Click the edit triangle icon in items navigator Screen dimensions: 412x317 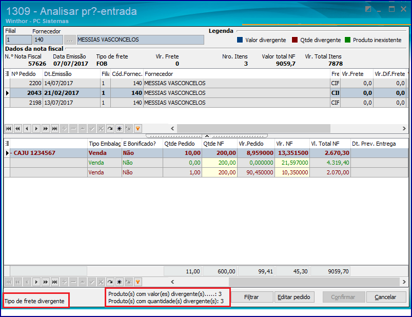click(83, 282)
